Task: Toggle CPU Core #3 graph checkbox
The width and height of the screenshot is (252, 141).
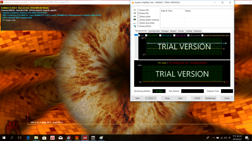Action: point(174,36)
